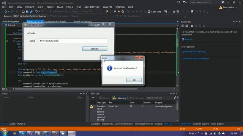Click the volume icon in system tray
Image resolution: width=243 pixels, height=136 pixels.
215,133
